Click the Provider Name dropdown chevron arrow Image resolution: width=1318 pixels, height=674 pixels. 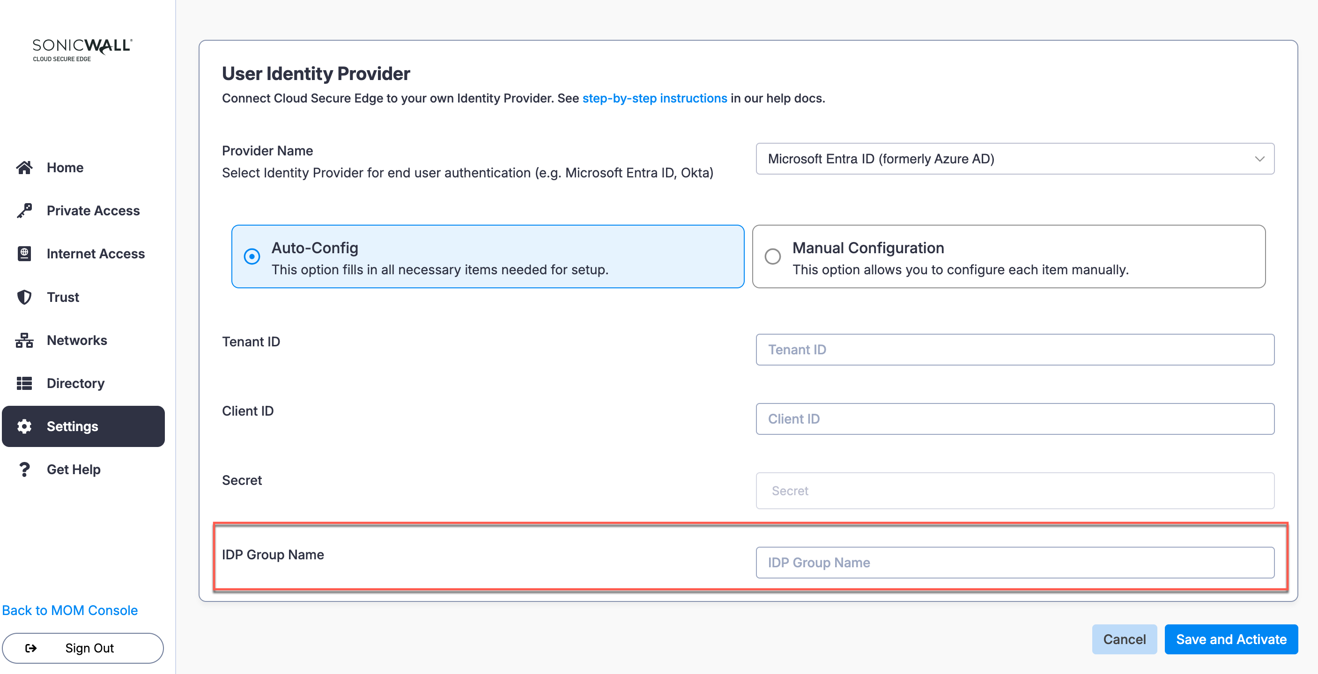(1259, 159)
